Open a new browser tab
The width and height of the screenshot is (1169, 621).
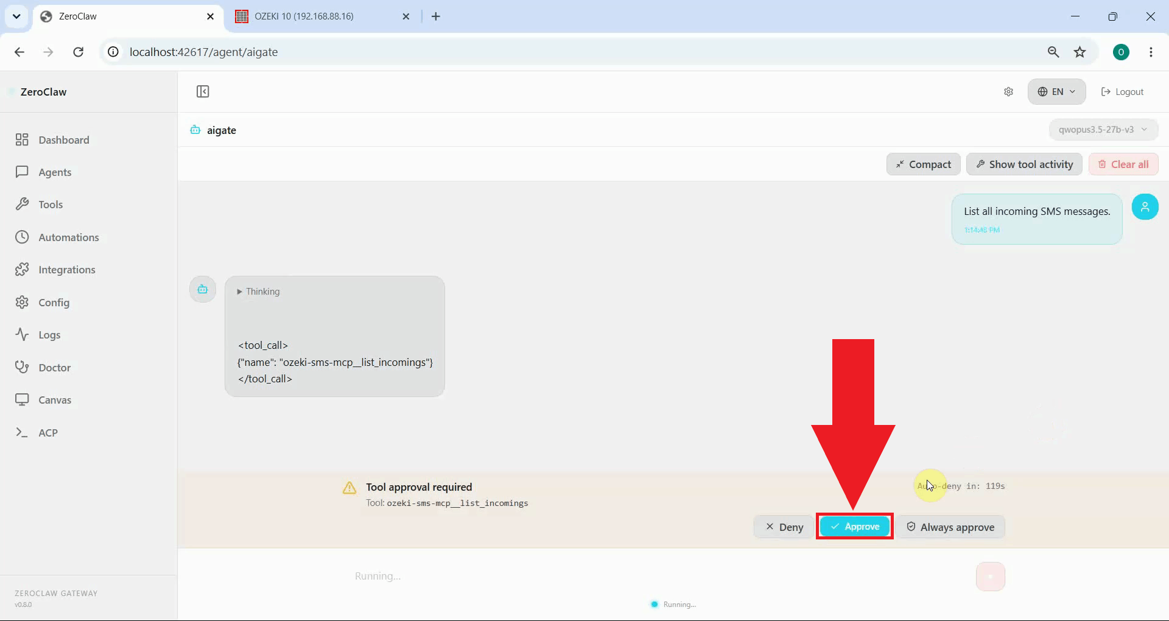pyautogui.click(x=436, y=16)
